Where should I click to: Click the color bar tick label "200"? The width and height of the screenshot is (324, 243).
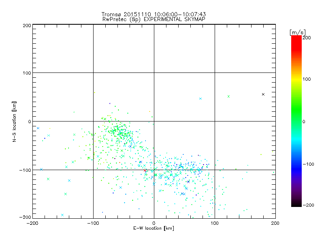click(307, 38)
